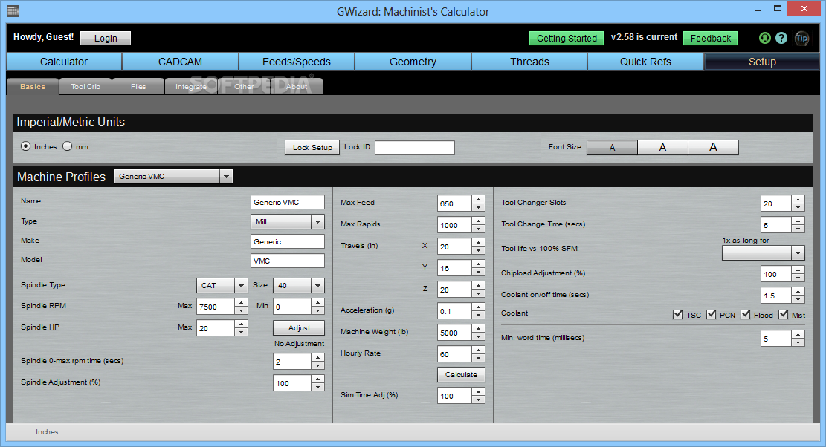This screenshot has width=826, height=447.
Task: Open the Other sub-tab
Action: (x=244, y=86)
